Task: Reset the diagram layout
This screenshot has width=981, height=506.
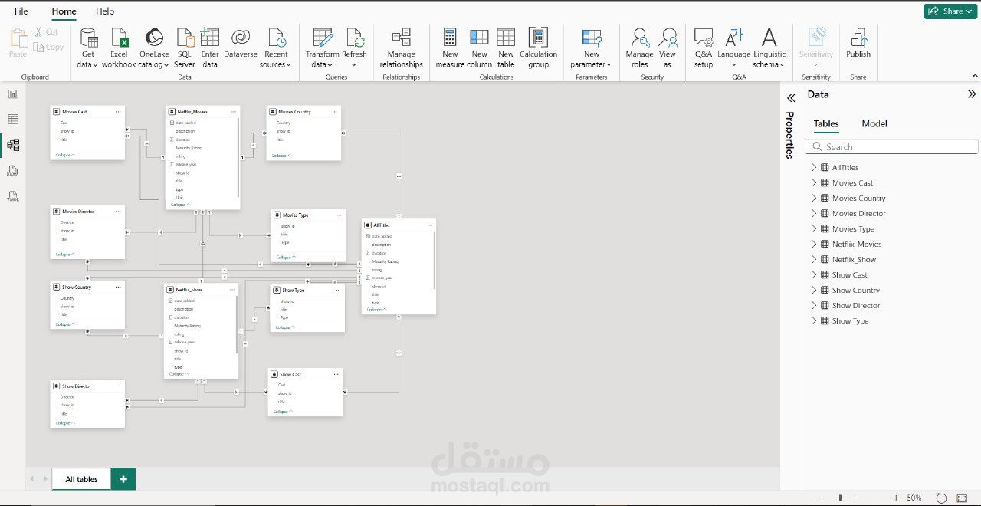Action: (942, 498)
